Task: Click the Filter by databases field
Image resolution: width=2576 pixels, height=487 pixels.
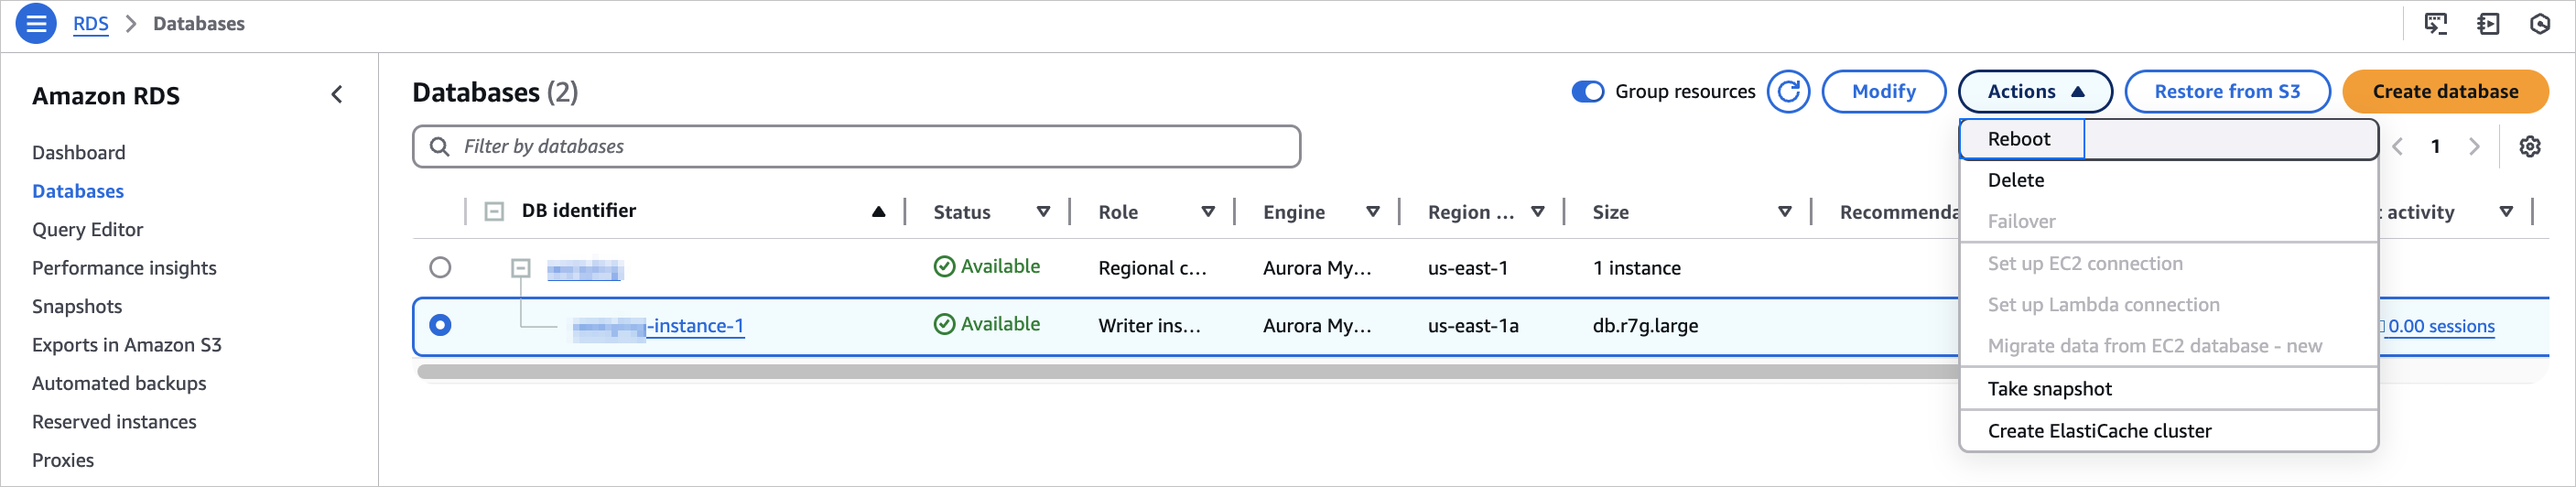Action: point(856,147)
